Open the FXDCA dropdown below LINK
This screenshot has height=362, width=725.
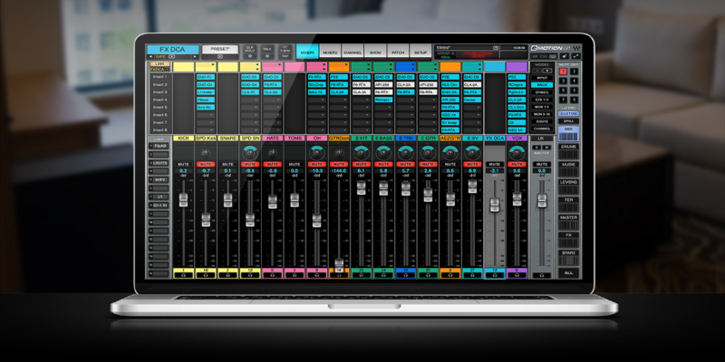[x=159, y=70]
